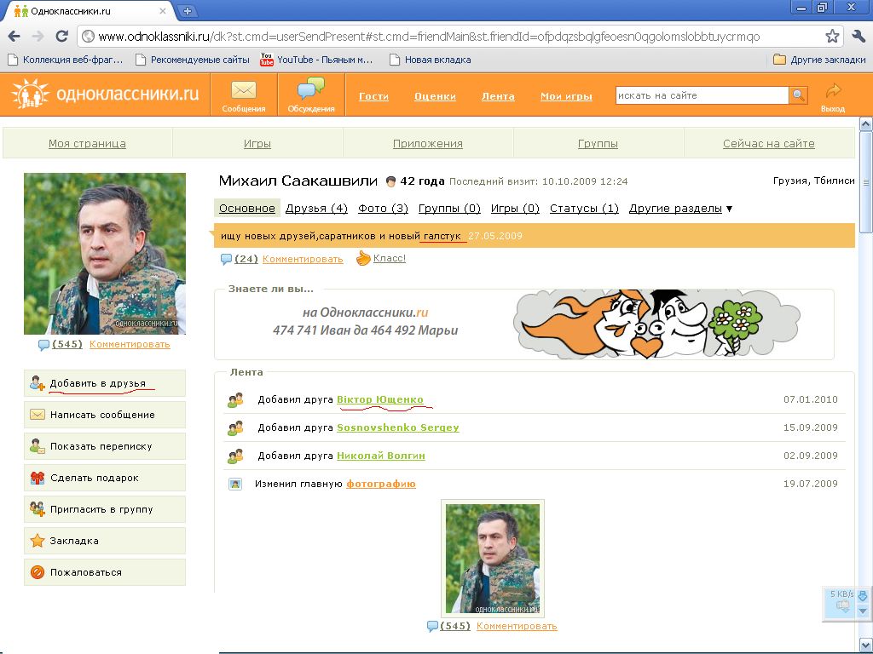
Task: Reload the page with refresh icon
Action: 61,37
